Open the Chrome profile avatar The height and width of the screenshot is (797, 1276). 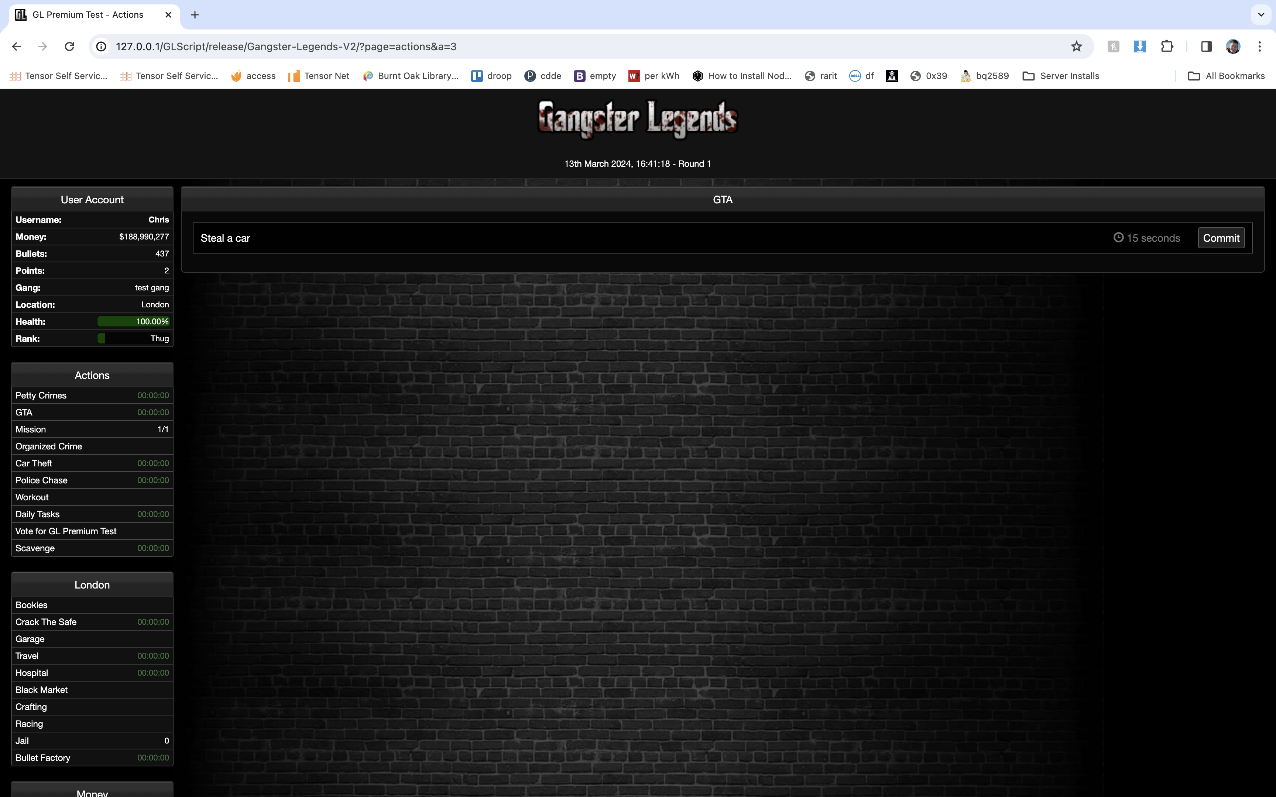point(1233,46)
